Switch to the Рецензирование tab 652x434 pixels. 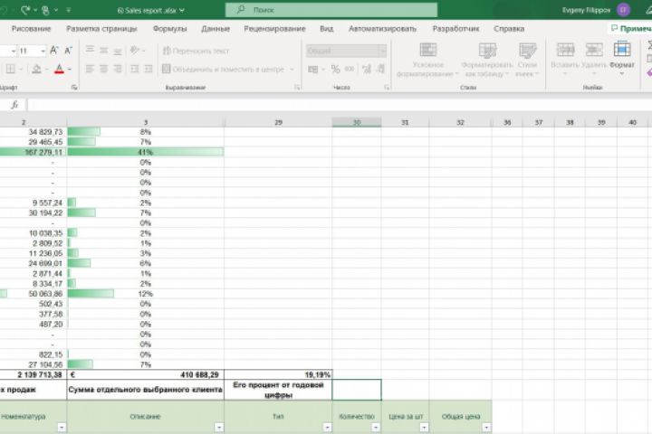pos(274,29)
